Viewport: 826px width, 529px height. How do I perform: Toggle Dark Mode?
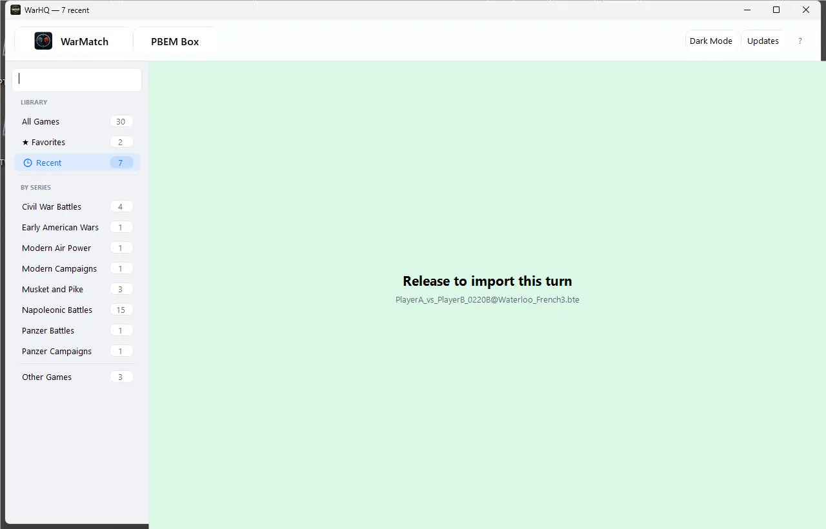pyautogui.click(x=711, y=41)
